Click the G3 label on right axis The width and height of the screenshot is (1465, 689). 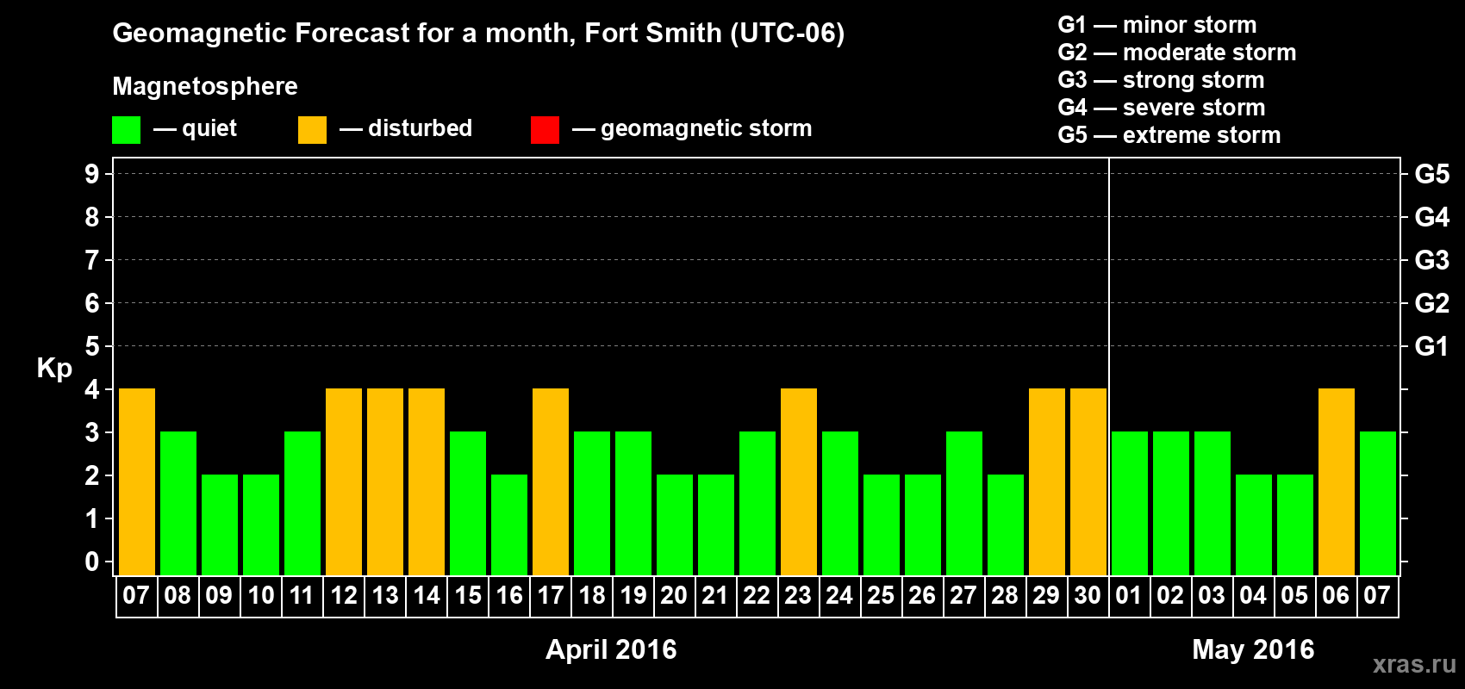pos(1431,260)
